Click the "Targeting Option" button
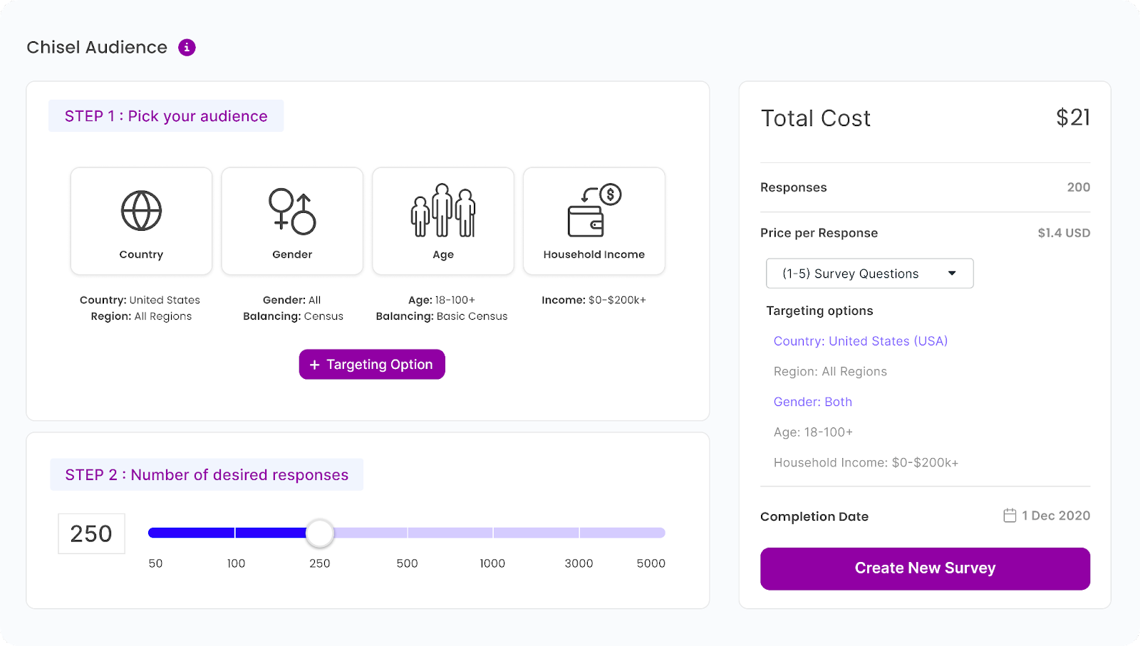 click(x=372, y=364)
